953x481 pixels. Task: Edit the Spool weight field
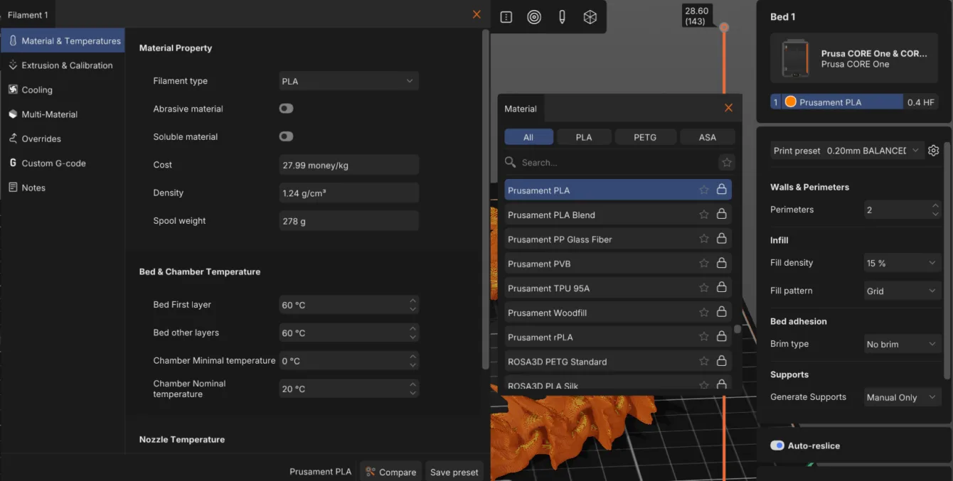coord(348,221)
